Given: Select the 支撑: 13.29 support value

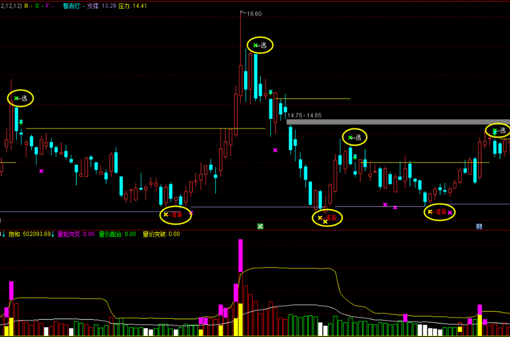Looking at the screenshot, I should 102,6.
